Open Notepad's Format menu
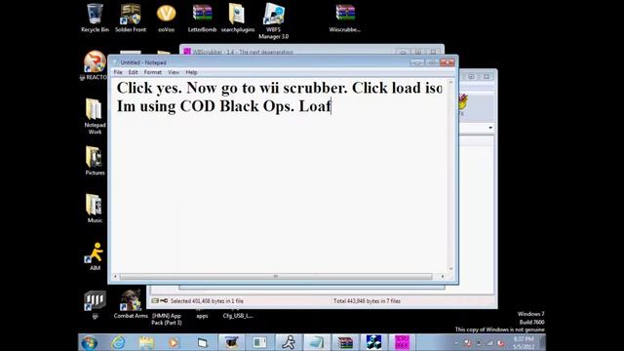Screen dimensions: 624x351 pos(153,72)
